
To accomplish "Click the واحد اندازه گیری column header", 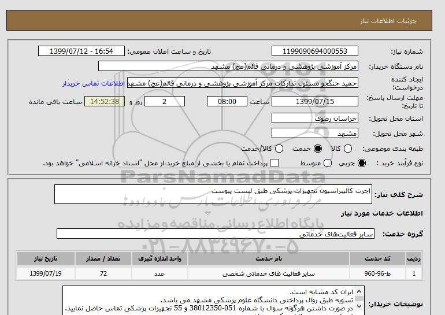I will pos(160,258).
